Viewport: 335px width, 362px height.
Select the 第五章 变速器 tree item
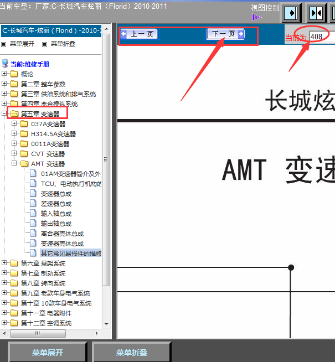(40, 114)
